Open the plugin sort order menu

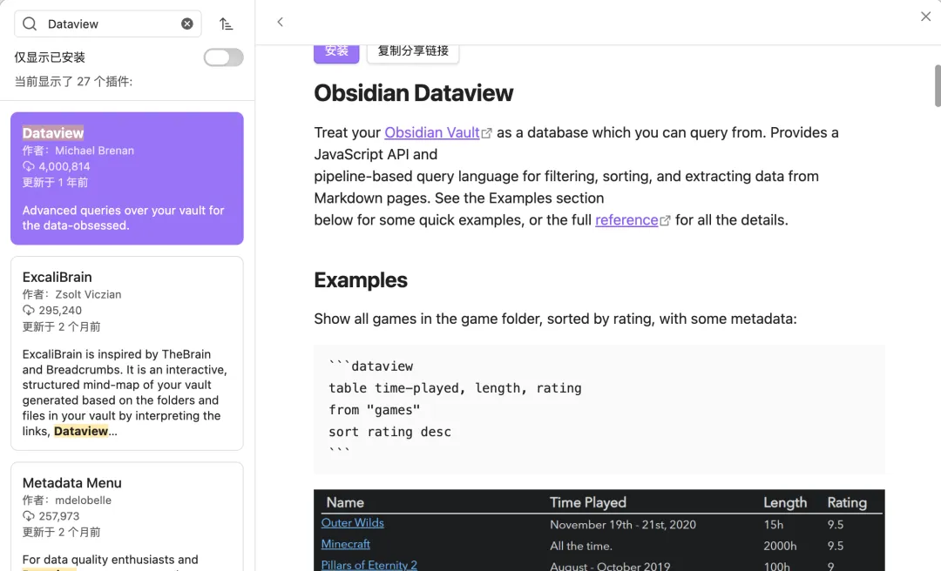point(226,24)
